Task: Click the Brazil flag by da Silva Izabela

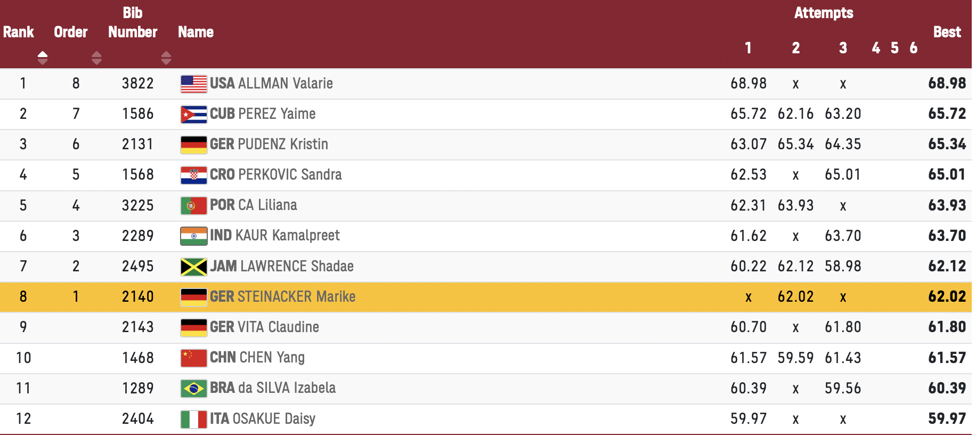Action: pos(194,388)
